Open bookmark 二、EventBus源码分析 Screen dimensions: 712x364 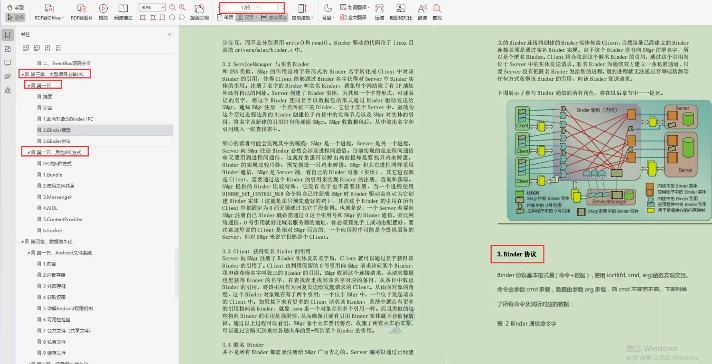pos(64,63)
